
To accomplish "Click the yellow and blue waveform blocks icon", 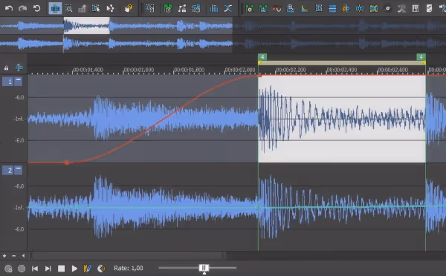I will click(x=374, y=8).
